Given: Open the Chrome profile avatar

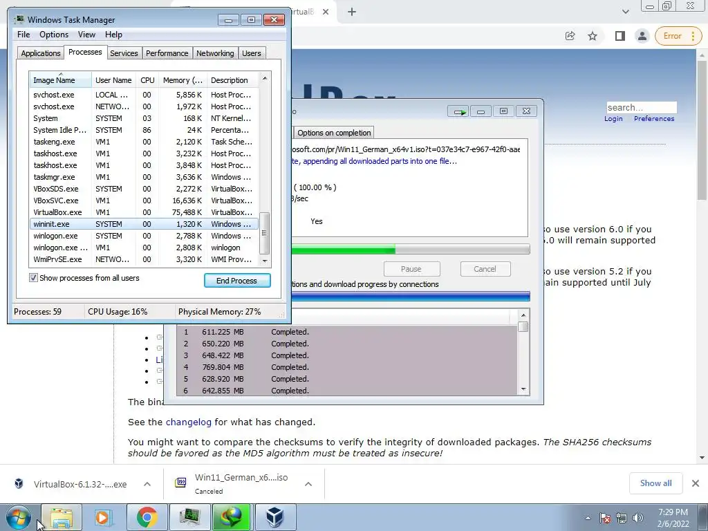Looking at the screenshot, I should pos(642,36).
